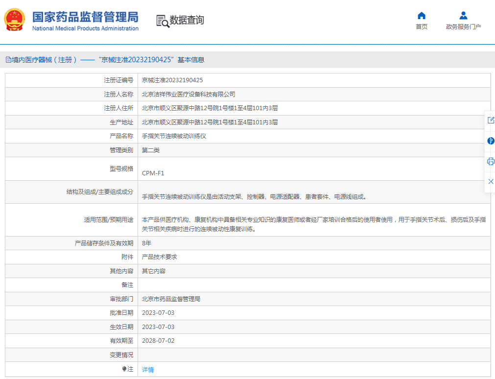The height and width of the screenshot is (379, 495).
Task: Click the 产品名称 row label
Action: pyautogui.click(x=121, y=136)
